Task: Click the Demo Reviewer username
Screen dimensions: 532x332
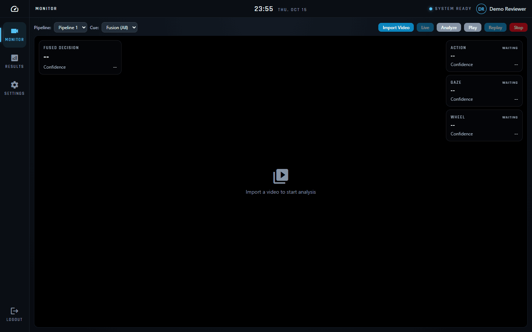Action: click(x=508, y=9)
